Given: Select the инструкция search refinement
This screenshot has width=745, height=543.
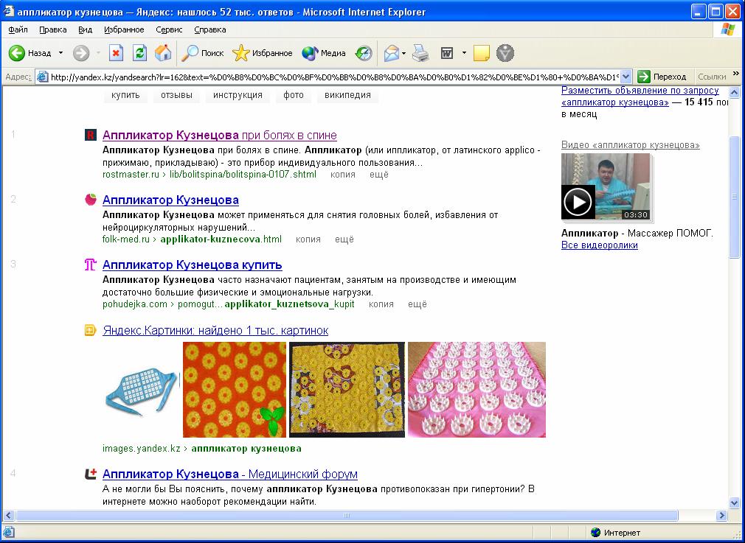Looking at the screenshot, I should pyautogui.click(x=238, y=95).
